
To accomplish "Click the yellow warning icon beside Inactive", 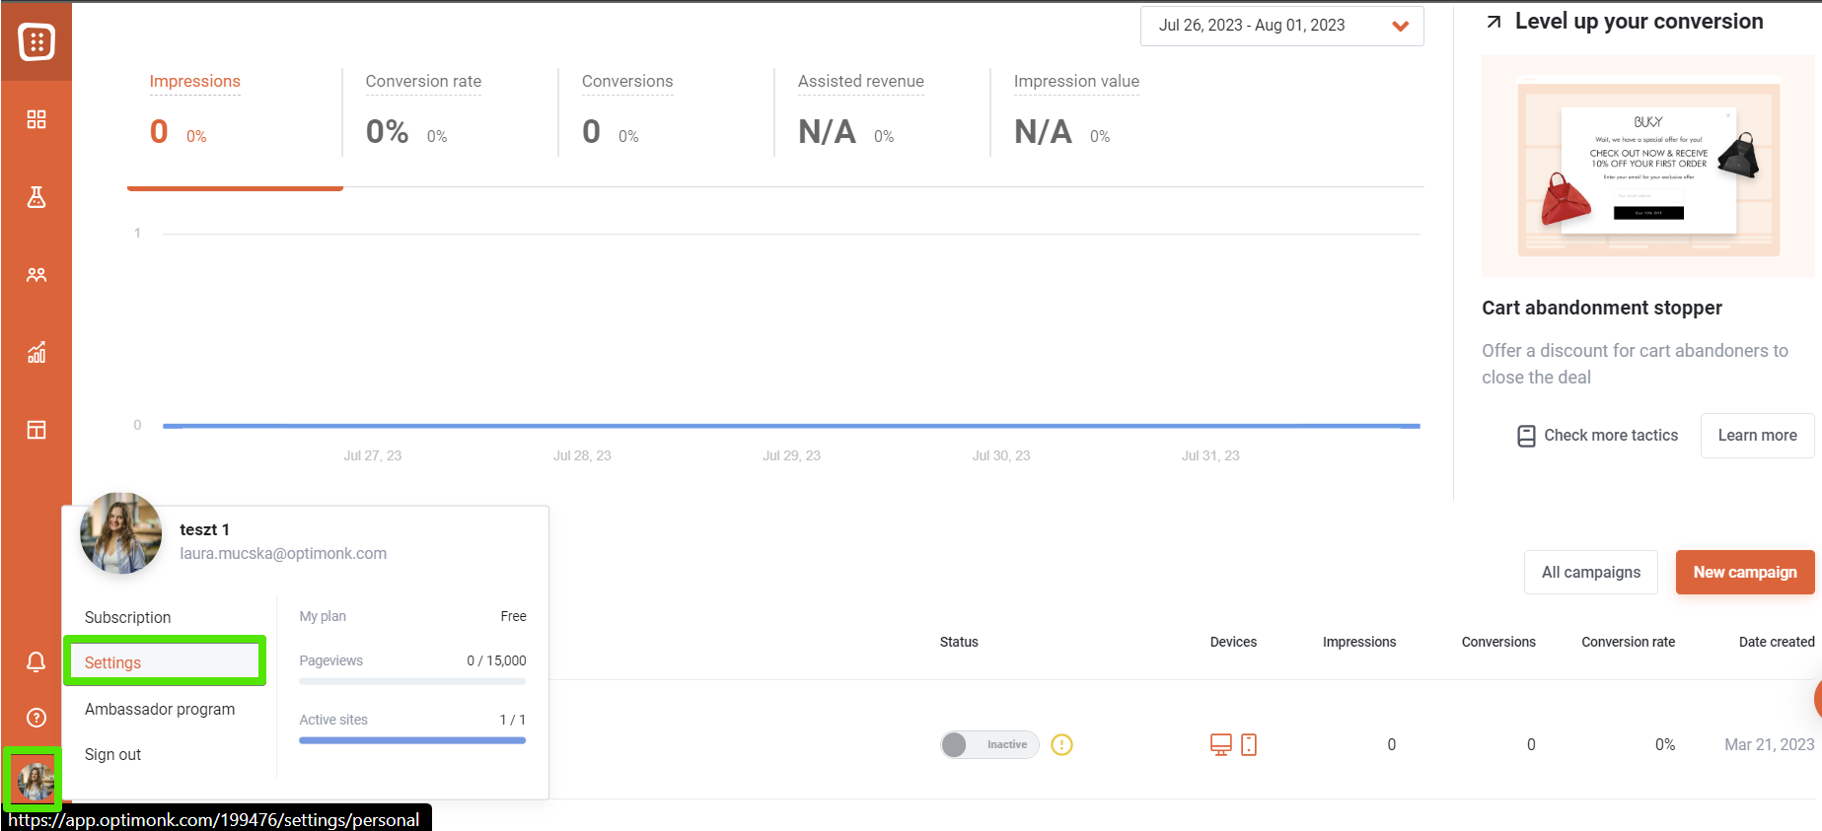I will coord(1061,744).
